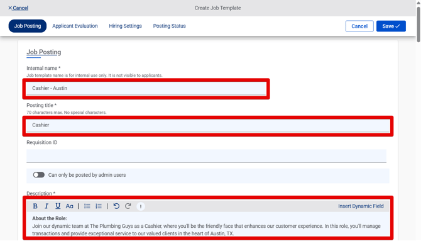Screen dimensions: 421x241
Task: Focus the Requisition ID field
Action: coord(206,156)
